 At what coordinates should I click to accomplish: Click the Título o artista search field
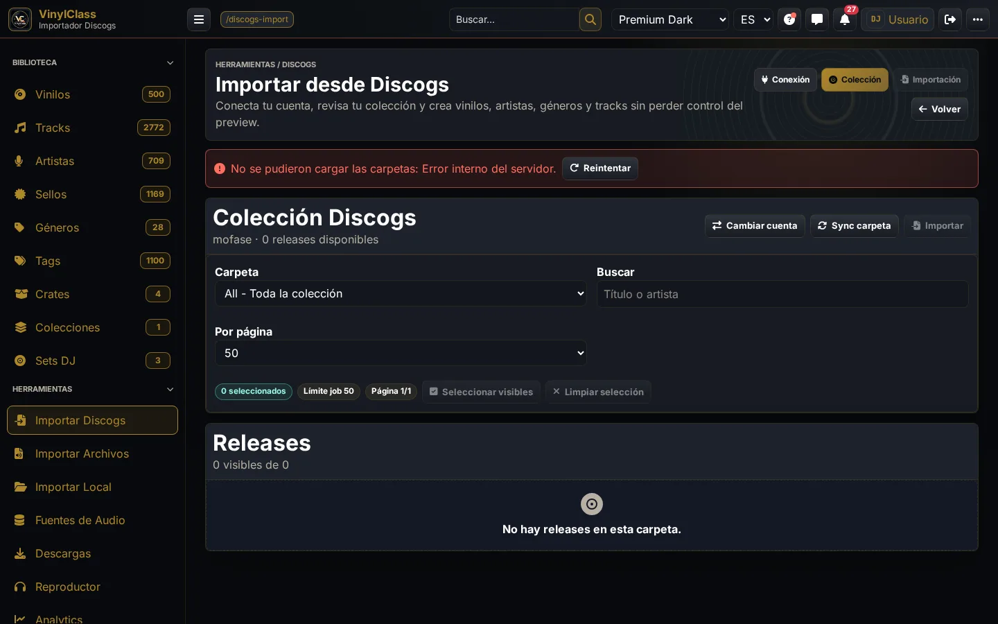[782, 294]
